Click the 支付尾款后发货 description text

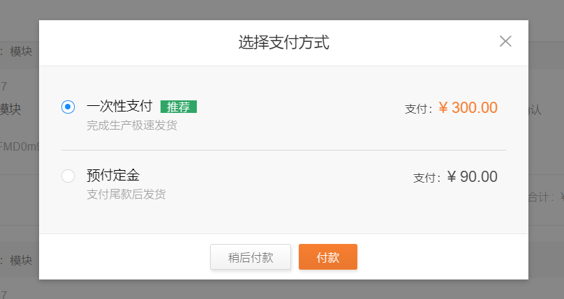tap(126, 194)
